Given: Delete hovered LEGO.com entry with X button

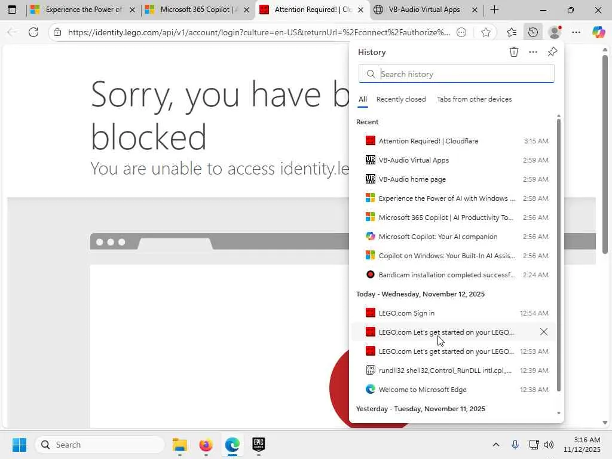Looking at the screenshot, I should click(x=543, y=332).
